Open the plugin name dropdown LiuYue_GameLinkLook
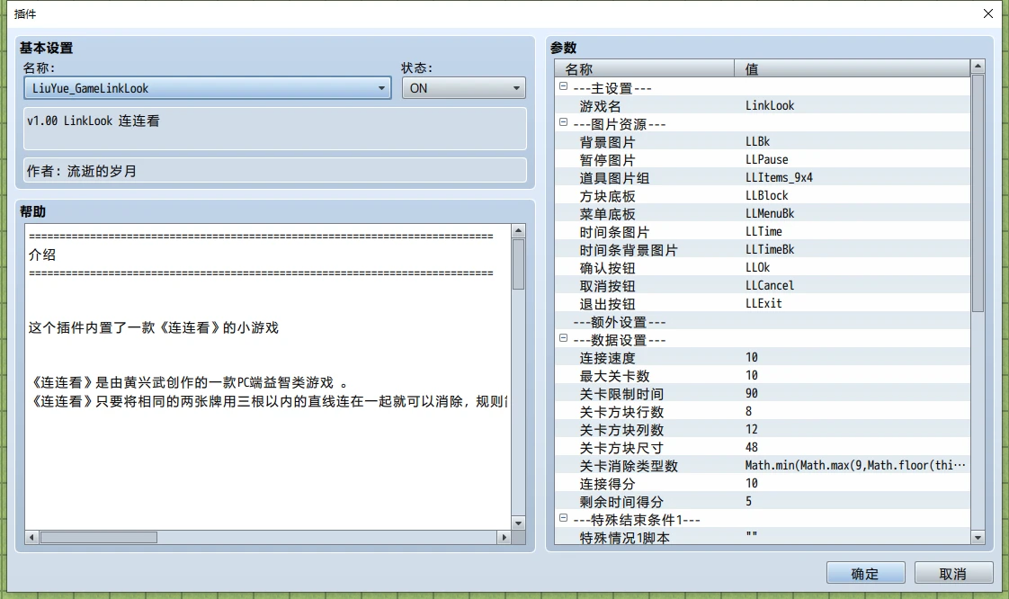This screenshot has width=1009, height=599. tap(207, 88)
